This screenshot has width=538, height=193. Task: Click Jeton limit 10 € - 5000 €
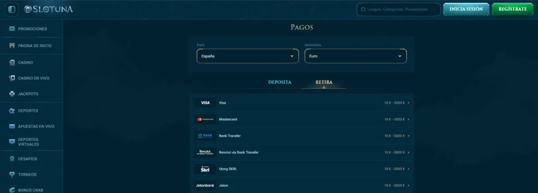coord(394,185)
